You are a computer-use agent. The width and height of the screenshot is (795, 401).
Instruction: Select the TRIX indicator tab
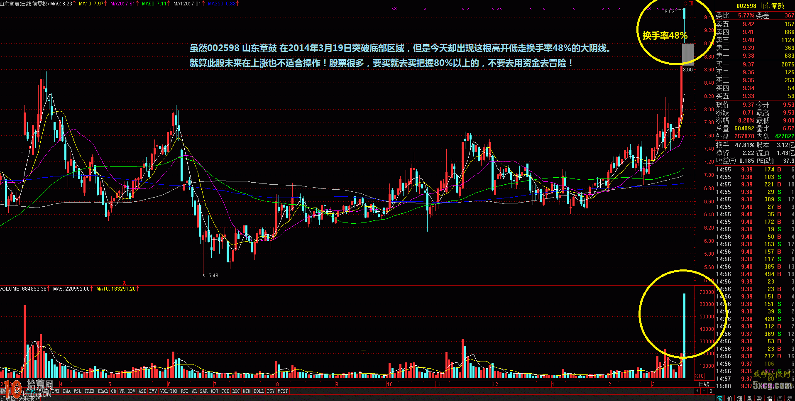(90, 391)
